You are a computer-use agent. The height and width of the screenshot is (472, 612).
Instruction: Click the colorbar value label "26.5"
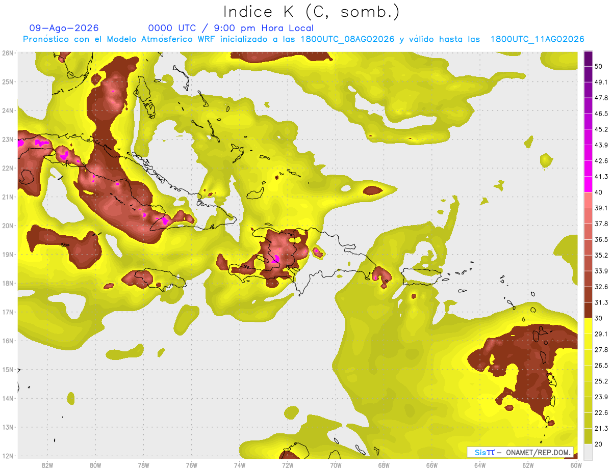pyautogui.click(x=601, y=365)
